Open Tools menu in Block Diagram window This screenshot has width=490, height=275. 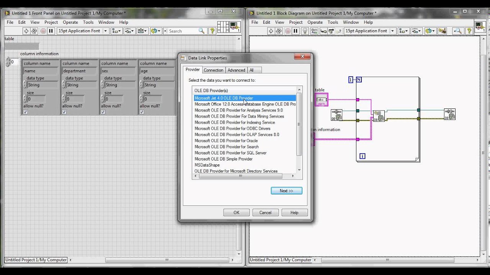333,22
